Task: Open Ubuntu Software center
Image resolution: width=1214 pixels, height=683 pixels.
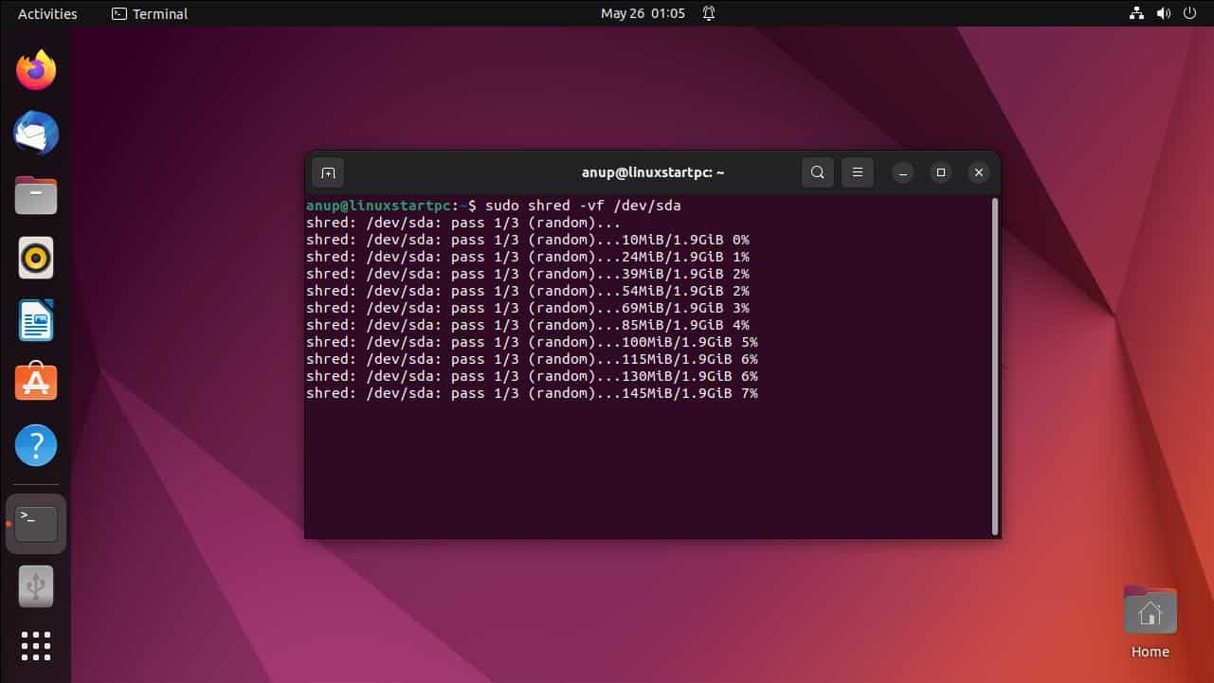Action: (36, 382)
